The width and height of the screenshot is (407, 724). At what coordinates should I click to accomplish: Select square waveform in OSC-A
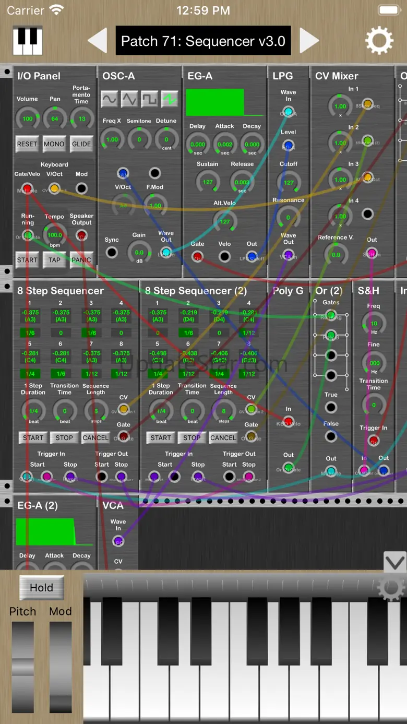[x=149, y=98]
